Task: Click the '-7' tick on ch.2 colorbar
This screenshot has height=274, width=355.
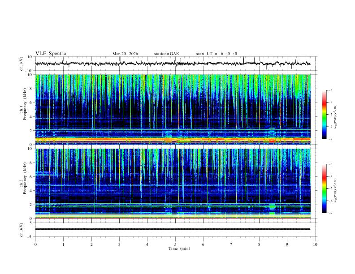Action: (x=330, y=213)
